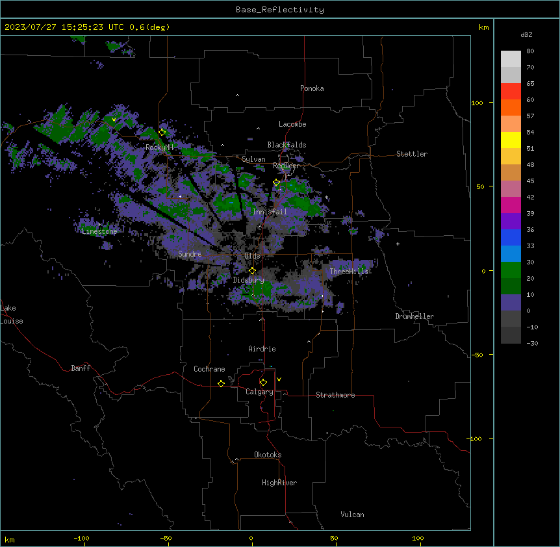560x547 pixels.
Task: Click the RedDeer map label
Action: pyautogui.click(x=286, y=166)
